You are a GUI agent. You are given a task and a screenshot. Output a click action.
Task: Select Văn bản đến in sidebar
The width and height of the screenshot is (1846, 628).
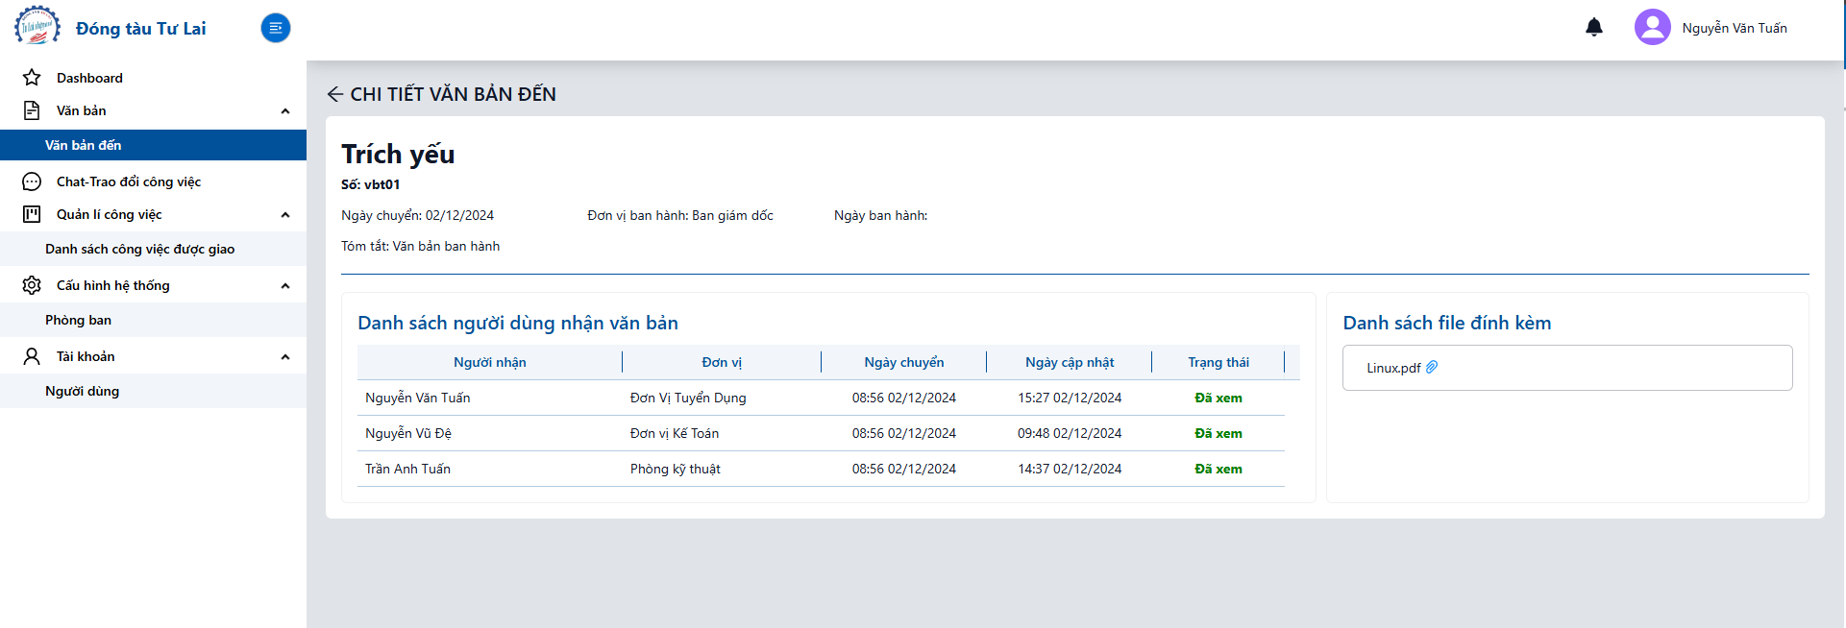pos(153,145)
